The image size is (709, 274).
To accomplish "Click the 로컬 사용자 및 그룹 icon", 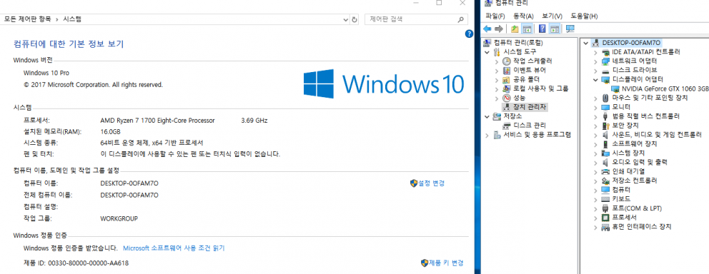I will click(507, 88).
